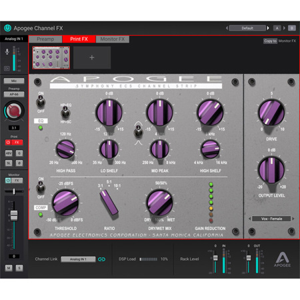Click the arrow between A and B
The image size is (300, 300).
point(284,28)
